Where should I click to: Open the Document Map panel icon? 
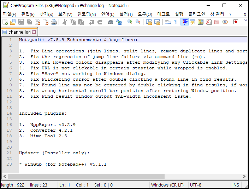[x=201, y=22]
